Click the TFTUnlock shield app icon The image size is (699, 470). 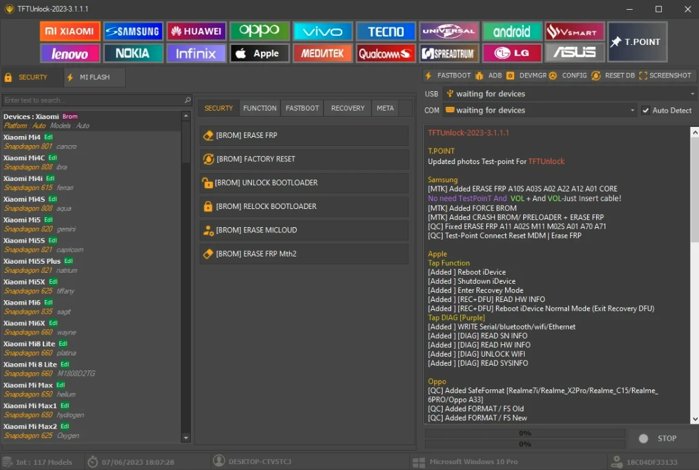point(9,8)
